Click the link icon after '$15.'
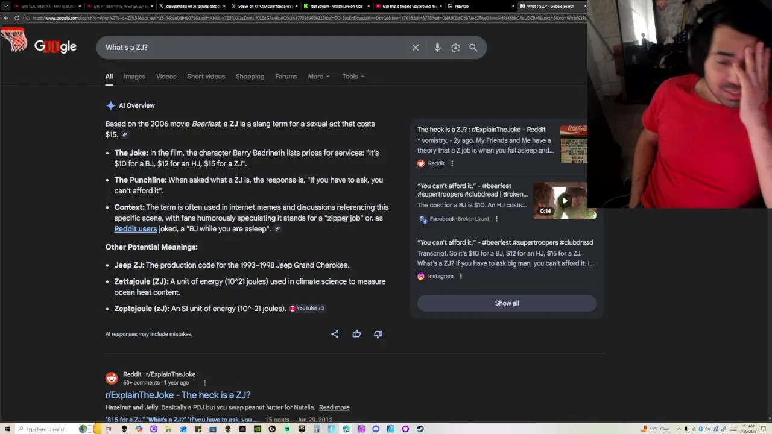The width and height of the screenshot is (772, 434). 125,134
